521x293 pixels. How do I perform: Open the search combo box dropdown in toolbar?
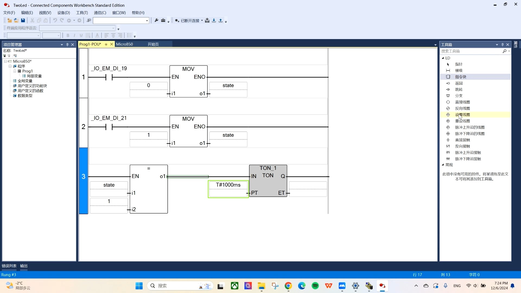pyautogui.click(x=147, y=21)
